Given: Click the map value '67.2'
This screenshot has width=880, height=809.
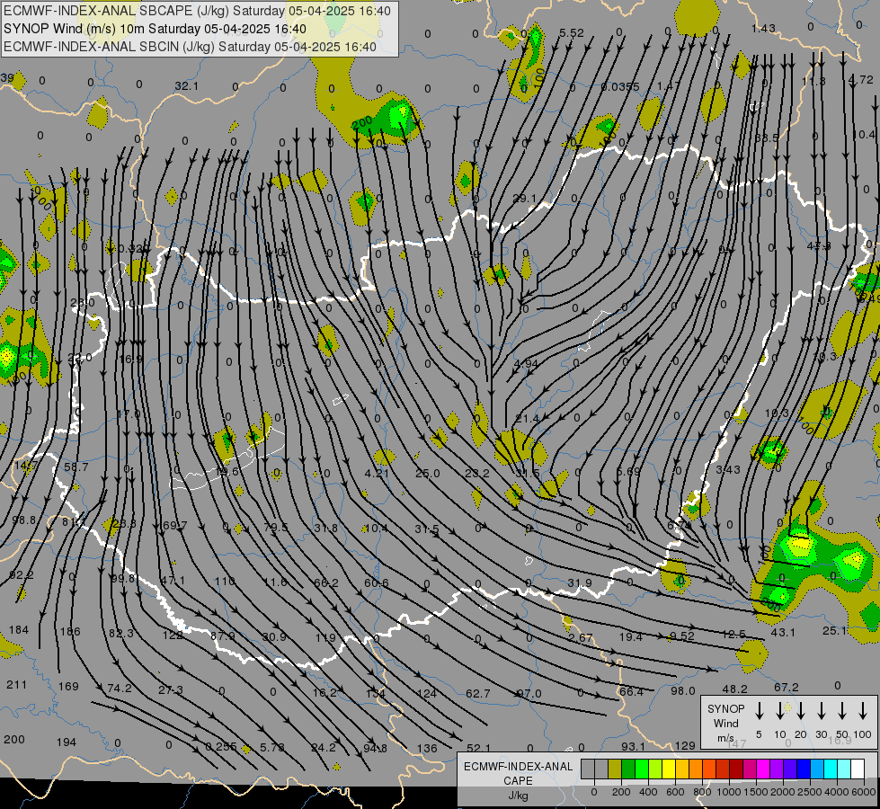Looking at the screenshot, I should 787,687.
